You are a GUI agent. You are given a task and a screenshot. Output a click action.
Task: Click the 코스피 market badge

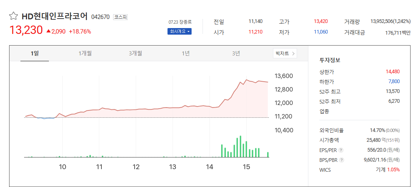click(x=120, y=17)
